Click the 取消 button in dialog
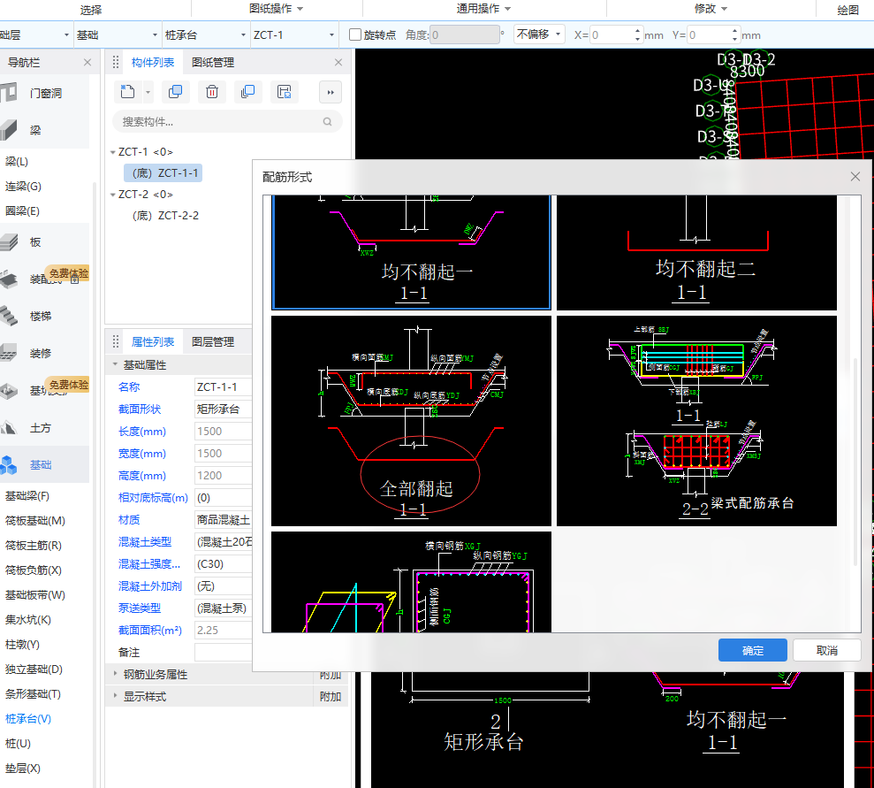The height and width of the screenshot is (788, 874). (x=826, y=650)
